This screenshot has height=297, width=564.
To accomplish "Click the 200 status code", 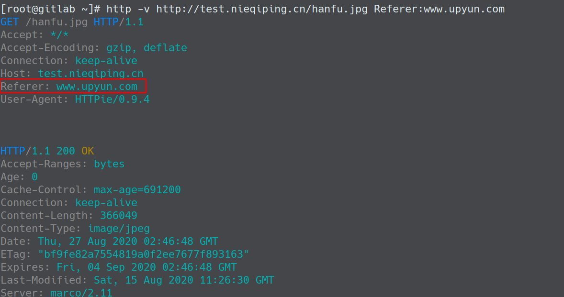I will (x=66, y=151).
